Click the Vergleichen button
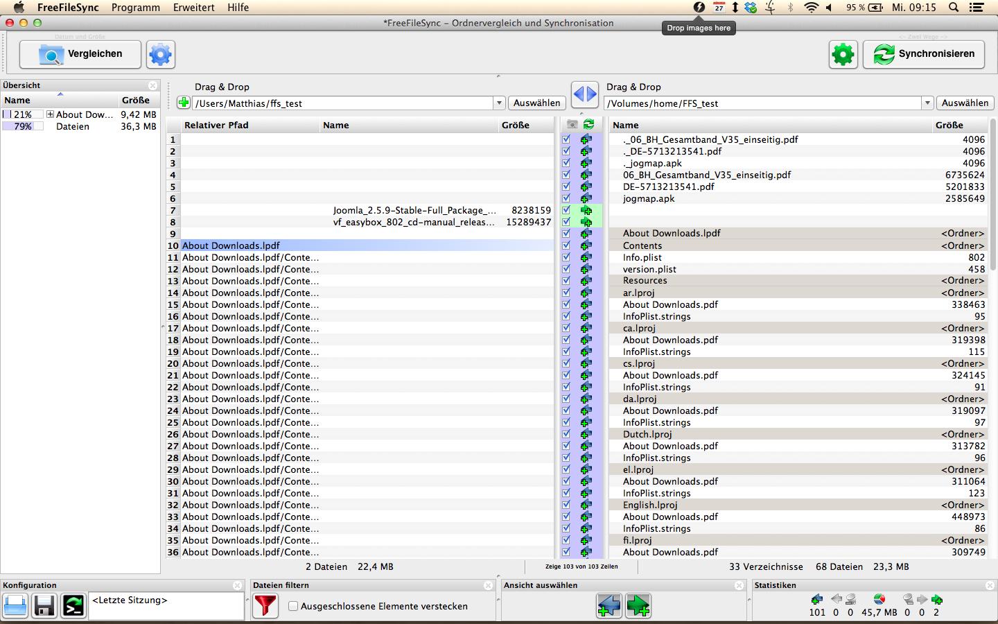The height and width of the screenshot is (624, 998). point(80,54)
